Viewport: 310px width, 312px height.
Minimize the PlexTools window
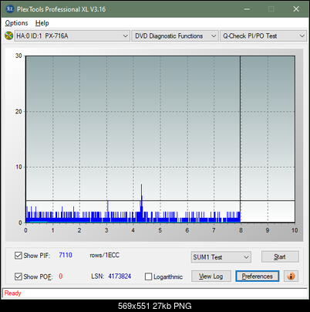247,9
